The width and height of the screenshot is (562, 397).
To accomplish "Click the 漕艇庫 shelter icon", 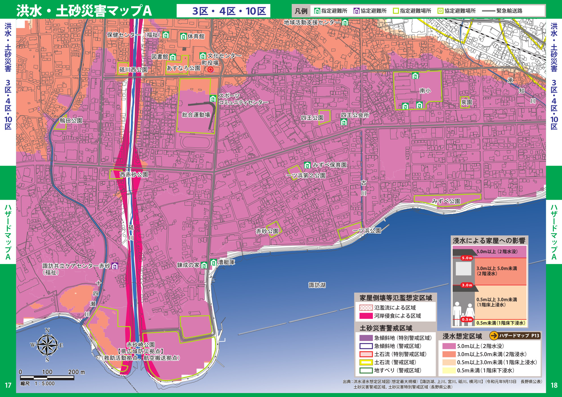I will tap(213, 262).
